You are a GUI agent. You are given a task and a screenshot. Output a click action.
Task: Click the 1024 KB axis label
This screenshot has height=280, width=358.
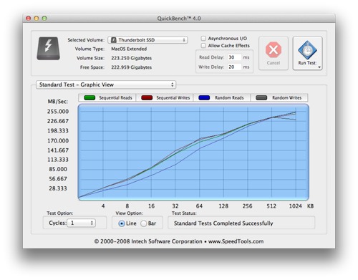(296, 206)
